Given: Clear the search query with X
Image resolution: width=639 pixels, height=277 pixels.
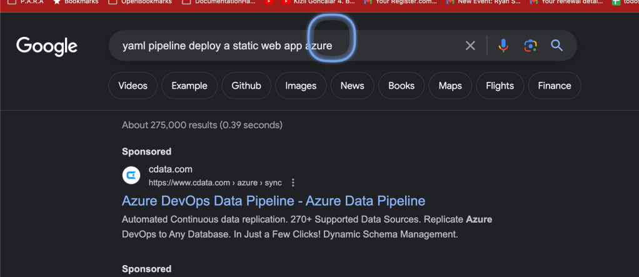Looking at the screenshot, I should point(470,46).
